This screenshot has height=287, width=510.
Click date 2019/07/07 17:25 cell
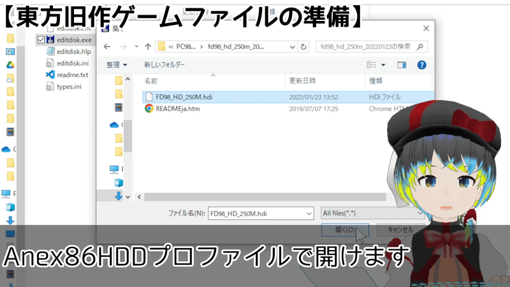click(x=314, y=109)
